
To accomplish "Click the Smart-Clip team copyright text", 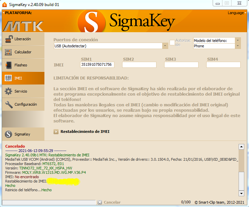I will tap(219, 202).
